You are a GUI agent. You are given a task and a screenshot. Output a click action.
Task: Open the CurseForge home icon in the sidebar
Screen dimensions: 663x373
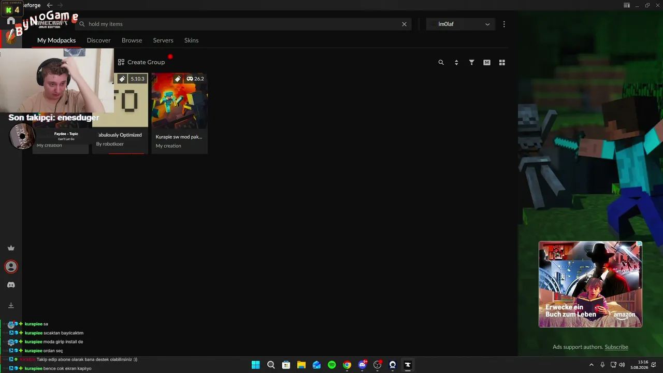click(x=11, y=21)
